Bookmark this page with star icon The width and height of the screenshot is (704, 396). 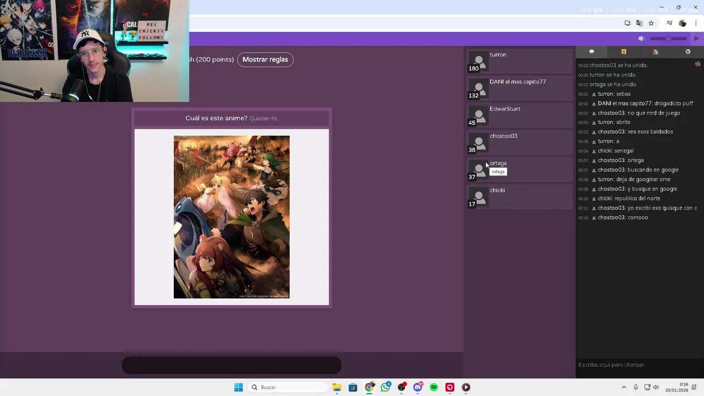pos(651,23)
